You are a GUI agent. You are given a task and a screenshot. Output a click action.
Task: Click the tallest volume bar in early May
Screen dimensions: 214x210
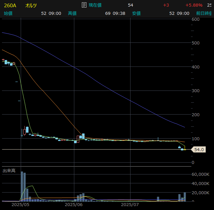point(22,187)
